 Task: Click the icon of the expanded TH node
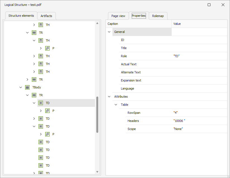click(41, 40)
